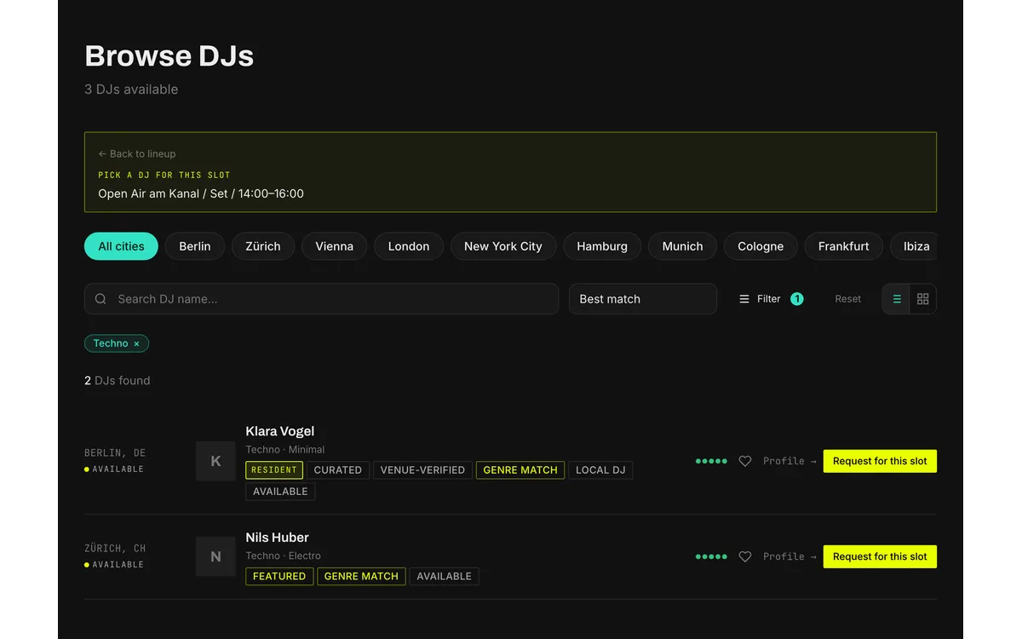The width and height of the screenshot is (1022, 639).
Task: Switch to grid view layout
Action: [923, 299]
